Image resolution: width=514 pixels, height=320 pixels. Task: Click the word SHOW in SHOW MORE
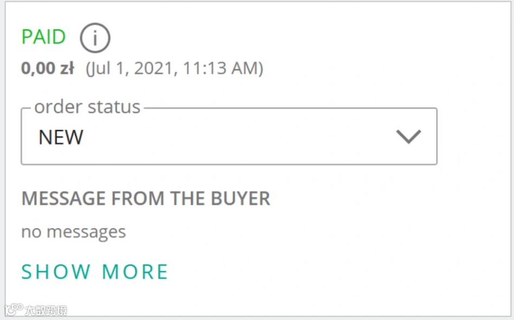[x=56, y=271]
